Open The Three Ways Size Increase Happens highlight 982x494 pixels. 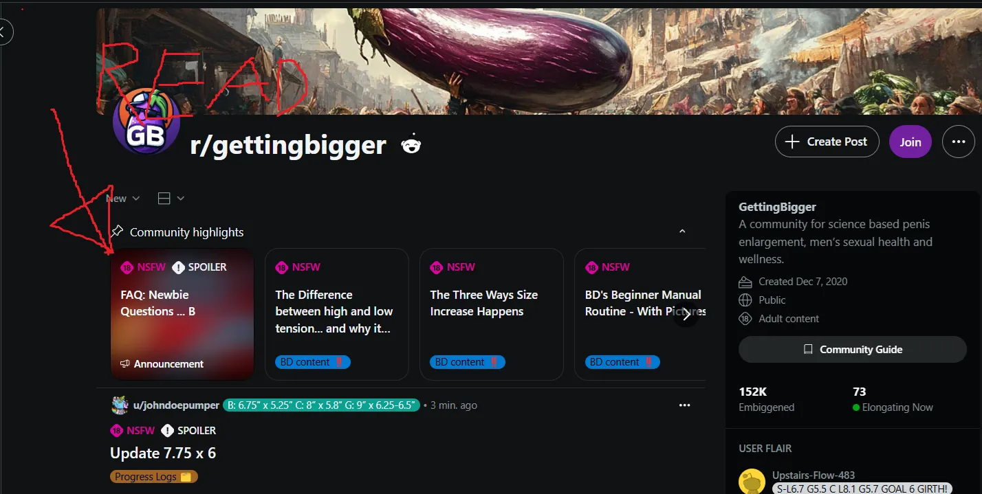(x=492, y=314)
